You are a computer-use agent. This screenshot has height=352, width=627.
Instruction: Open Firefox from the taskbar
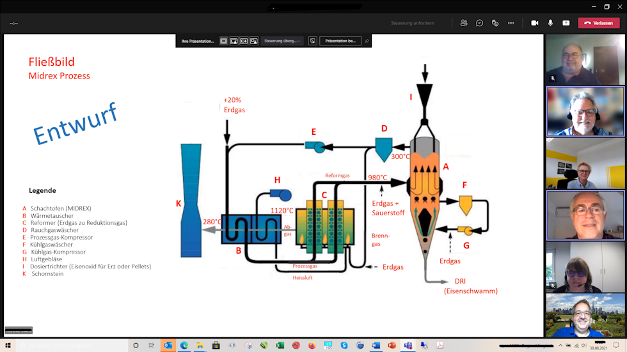pyautogui.click(x=312, y=345)
